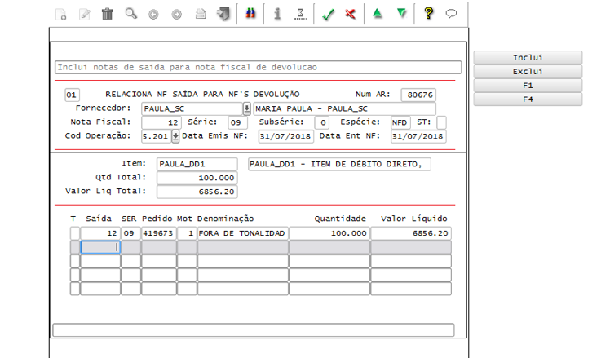Image resolution: width=610 pixels, height=358 pixels.
Task: Click the Nota Fiscal field showing 12
Action: pos(161,122)
